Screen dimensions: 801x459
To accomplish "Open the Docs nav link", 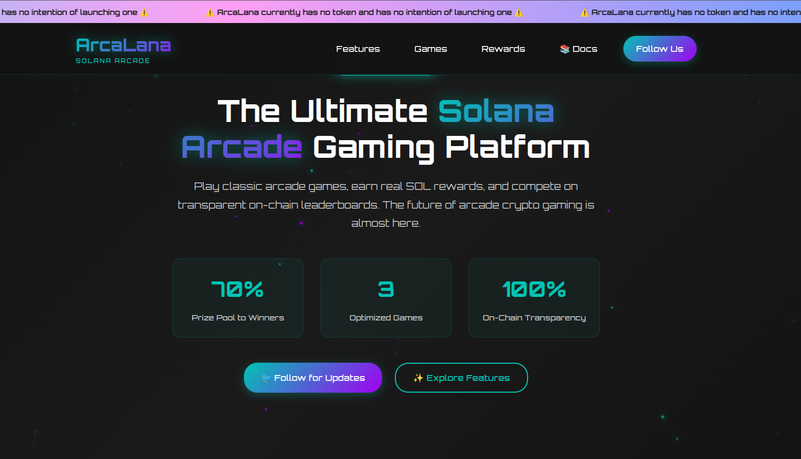I will click(x=578, y=49).
